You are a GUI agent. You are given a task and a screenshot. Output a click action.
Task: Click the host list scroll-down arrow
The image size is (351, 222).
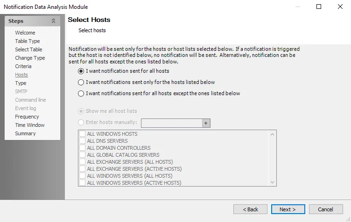pyautogui.click(x=272, y=182)
